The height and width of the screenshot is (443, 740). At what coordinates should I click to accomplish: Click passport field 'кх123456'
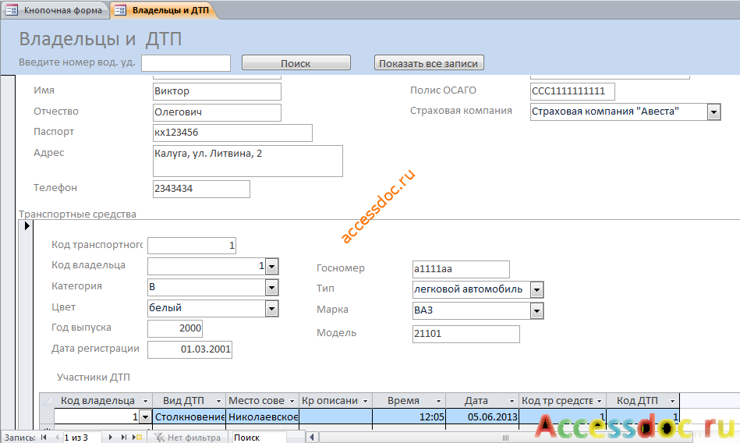click(232, 133)
